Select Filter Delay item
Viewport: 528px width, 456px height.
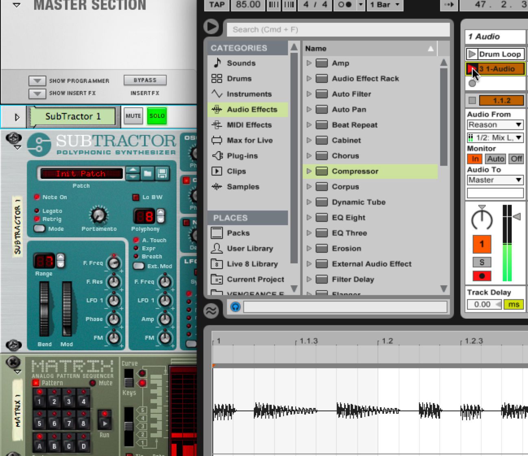pos(353,279)
